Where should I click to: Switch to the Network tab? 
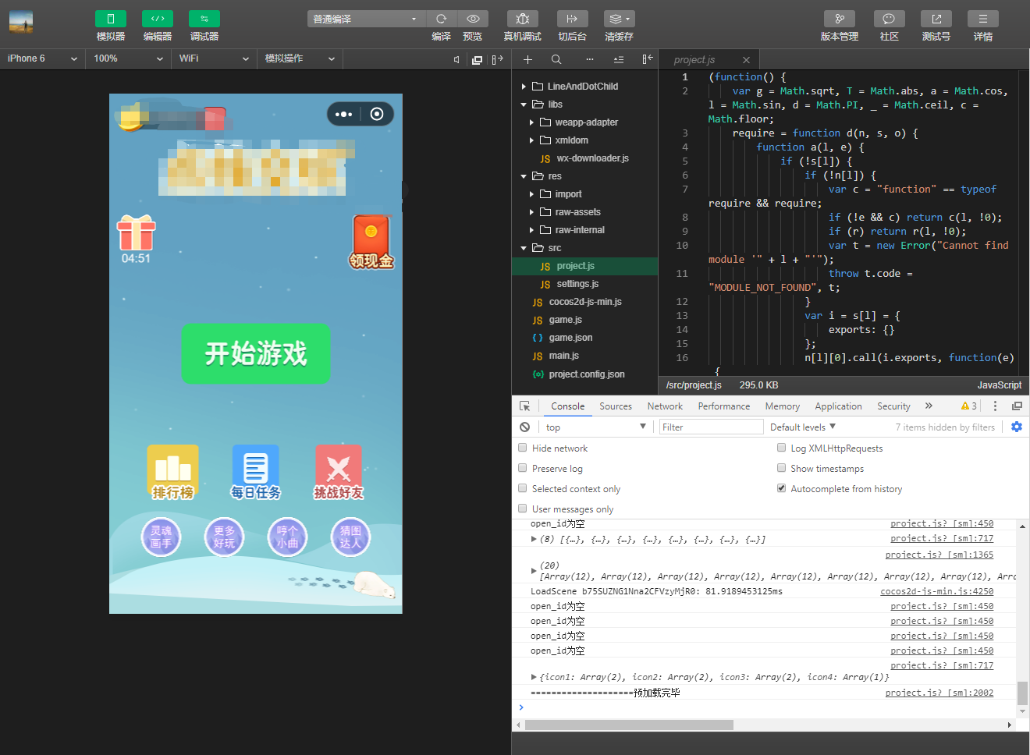tap(665, 406)
